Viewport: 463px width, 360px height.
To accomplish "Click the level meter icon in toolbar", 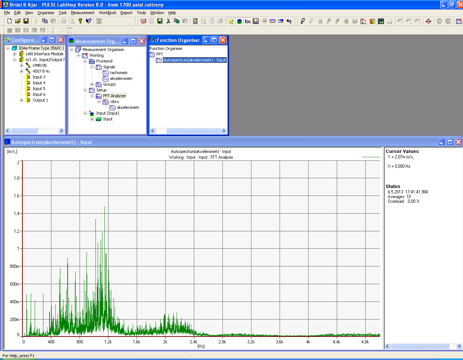I will point(272,21).
